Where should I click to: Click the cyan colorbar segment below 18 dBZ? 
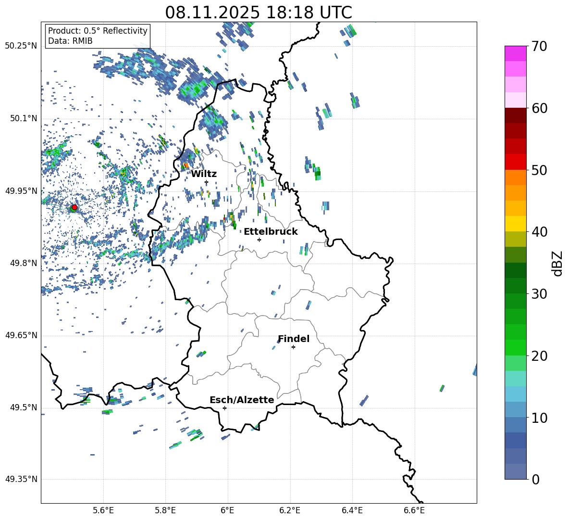[x=515, y=379]
